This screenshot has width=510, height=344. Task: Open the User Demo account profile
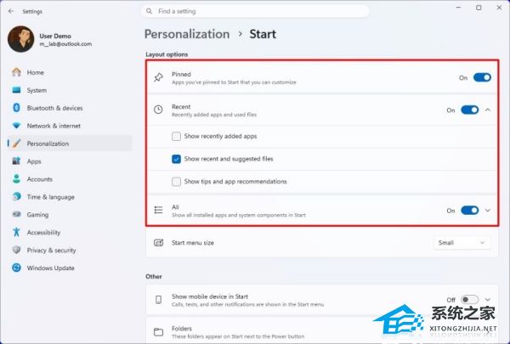point(50,39)
